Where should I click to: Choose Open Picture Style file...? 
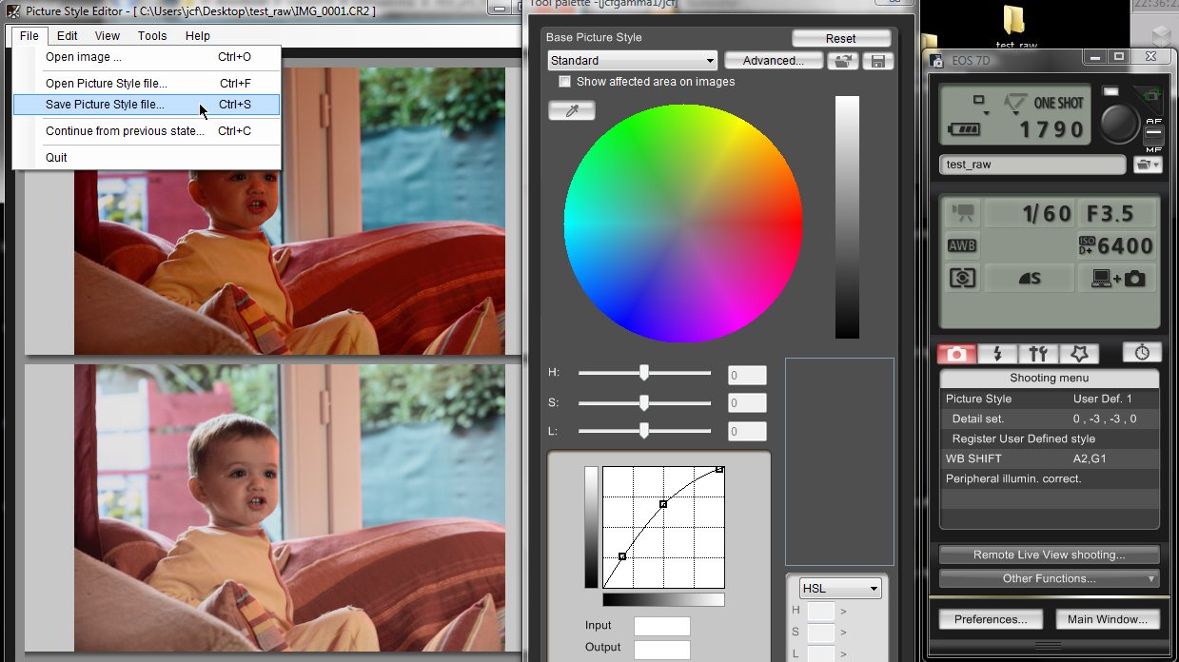click(x=147, y=84)
